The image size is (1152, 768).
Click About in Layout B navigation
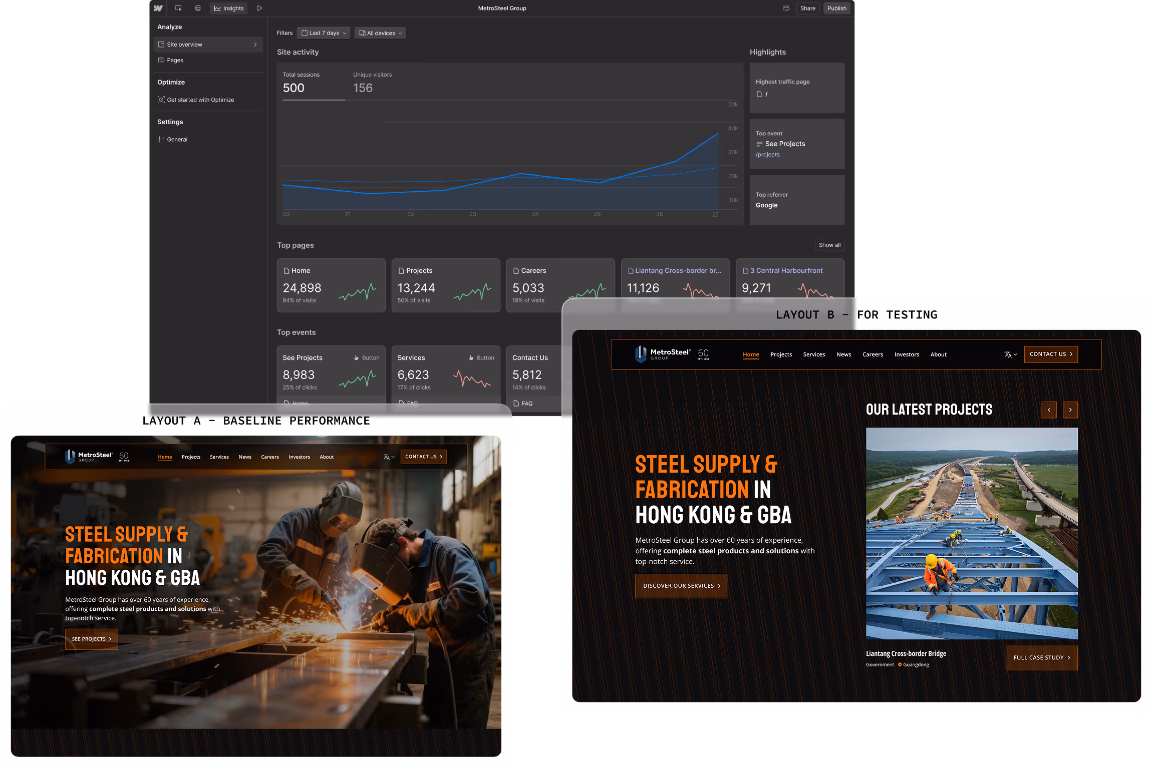938,354
